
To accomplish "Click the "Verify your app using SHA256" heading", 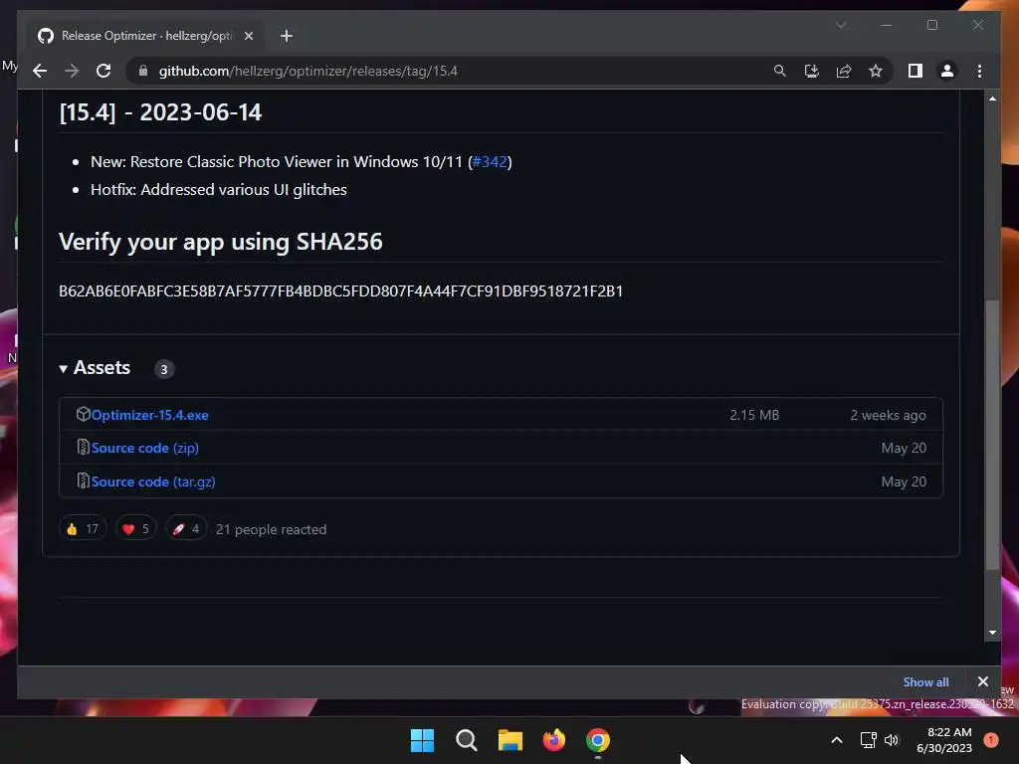I will tap(220, 242).
